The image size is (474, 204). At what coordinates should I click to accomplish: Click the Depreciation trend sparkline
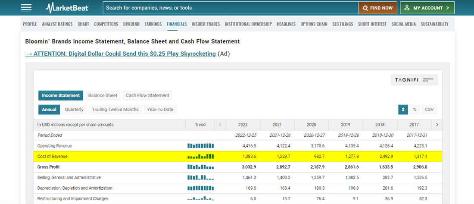coord(200,188)
